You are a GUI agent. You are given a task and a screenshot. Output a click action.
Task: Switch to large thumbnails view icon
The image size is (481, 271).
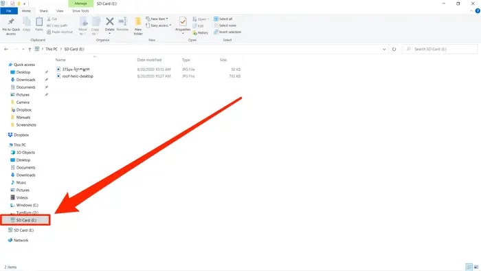tap(476, 267)
